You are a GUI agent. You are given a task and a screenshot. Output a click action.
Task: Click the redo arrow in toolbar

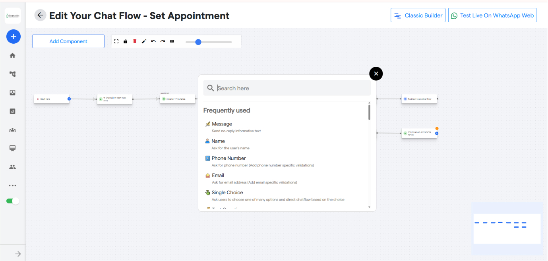click(x=163, y=41)
